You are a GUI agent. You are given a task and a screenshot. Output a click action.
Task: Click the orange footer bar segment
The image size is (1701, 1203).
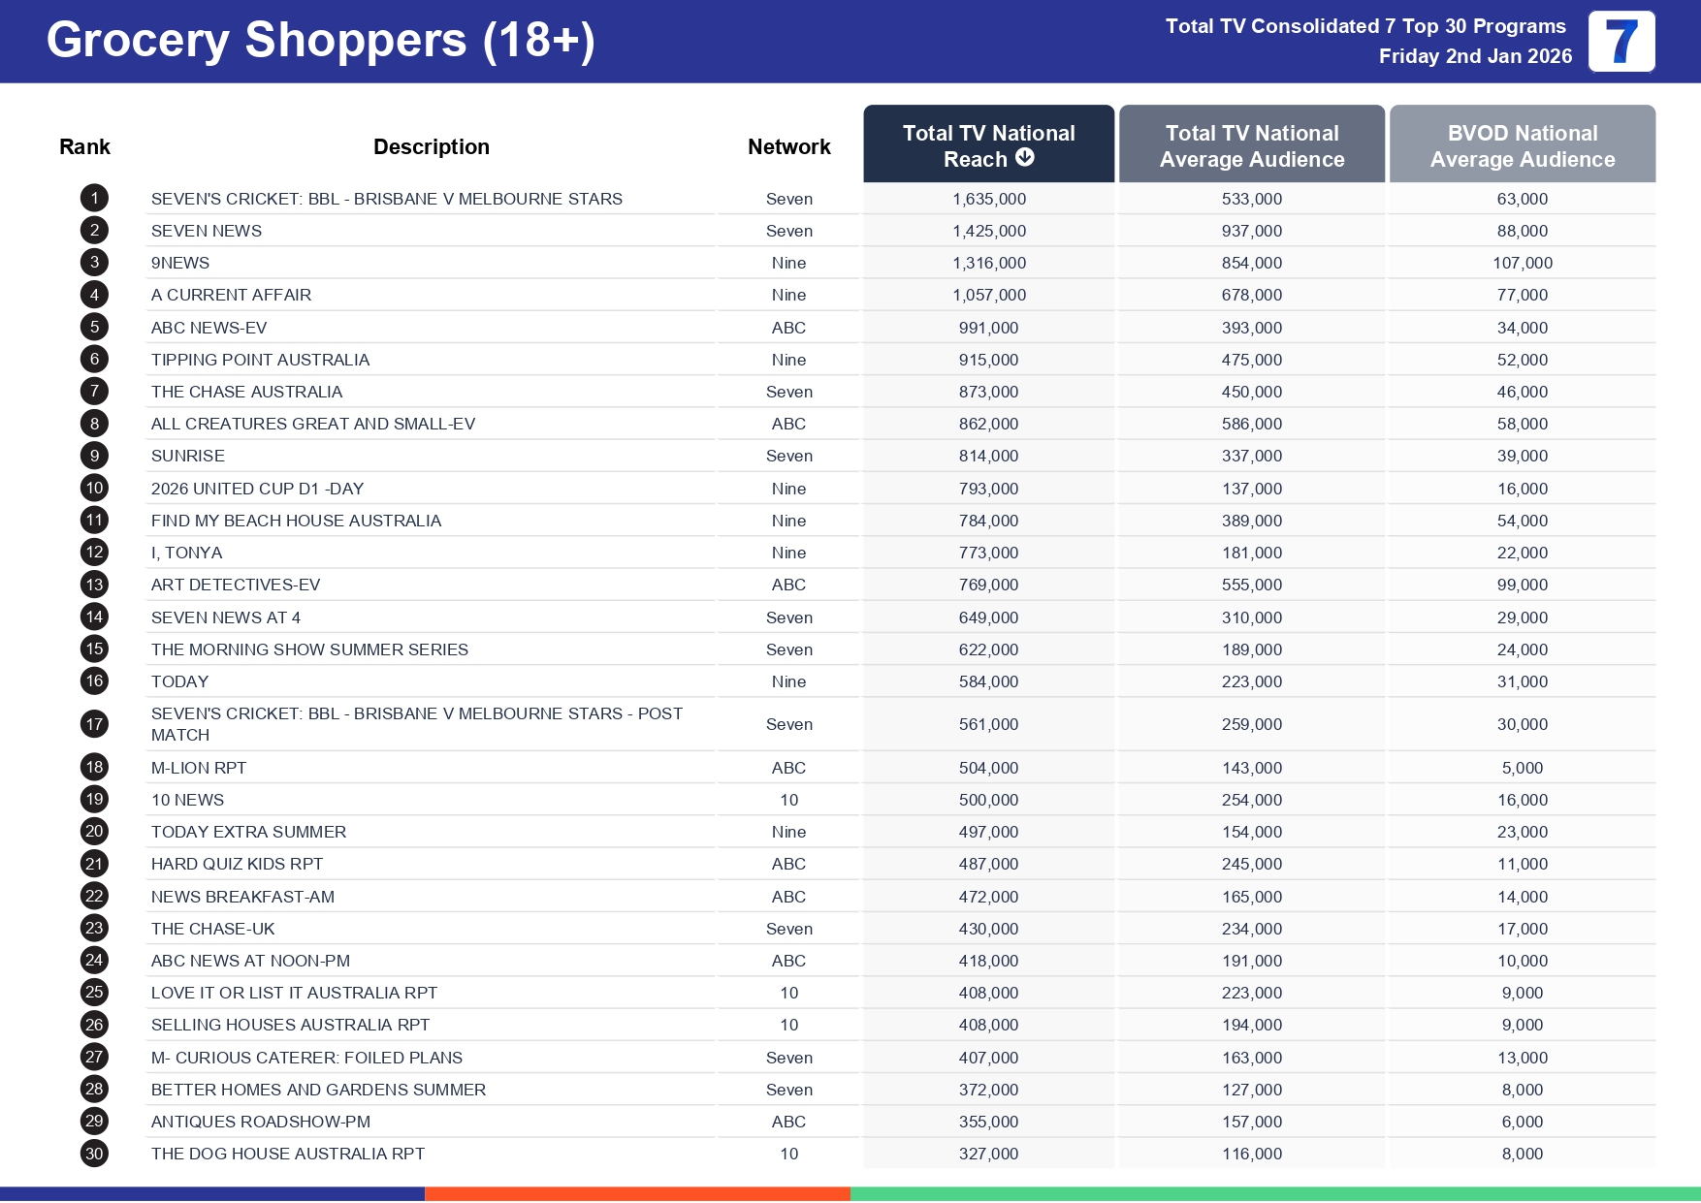[x=637, y=1194]
